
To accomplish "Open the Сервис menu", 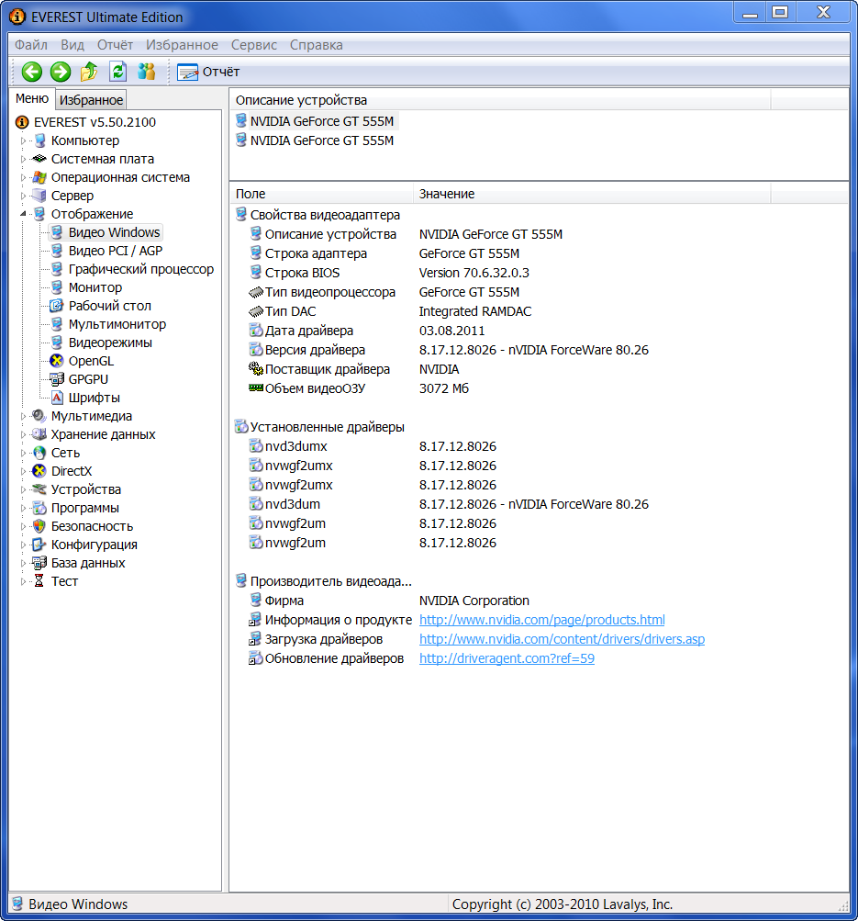I will (253, 45).
